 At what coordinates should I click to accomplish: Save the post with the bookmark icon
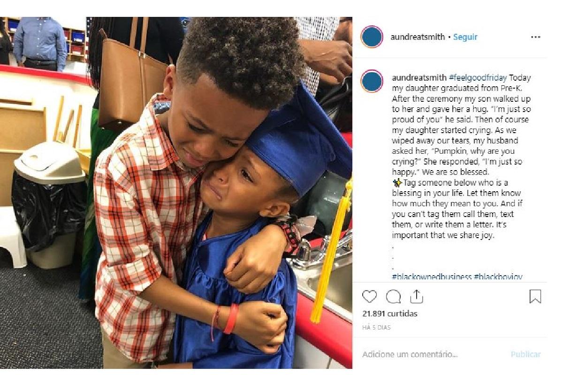tap(535, 296)
